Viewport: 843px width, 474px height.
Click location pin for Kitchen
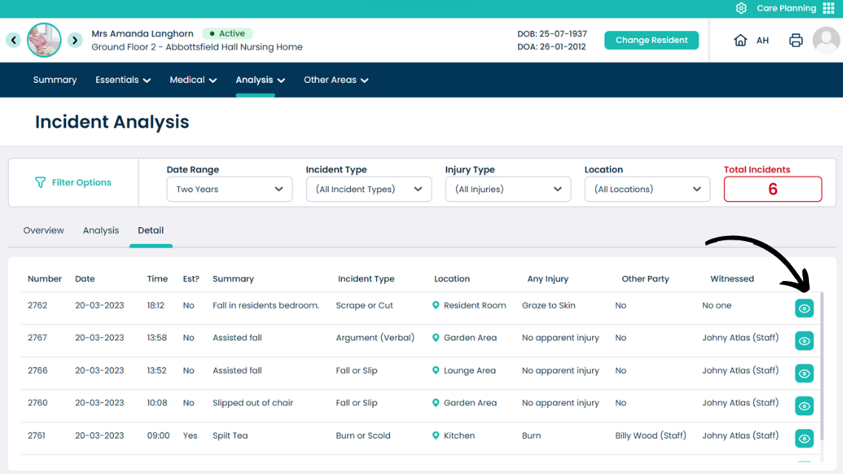[436, 436]
